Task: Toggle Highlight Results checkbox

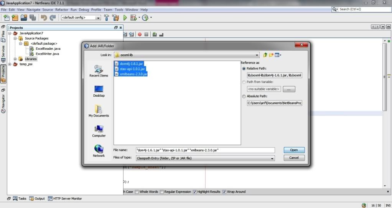Action: pos(195,192)
